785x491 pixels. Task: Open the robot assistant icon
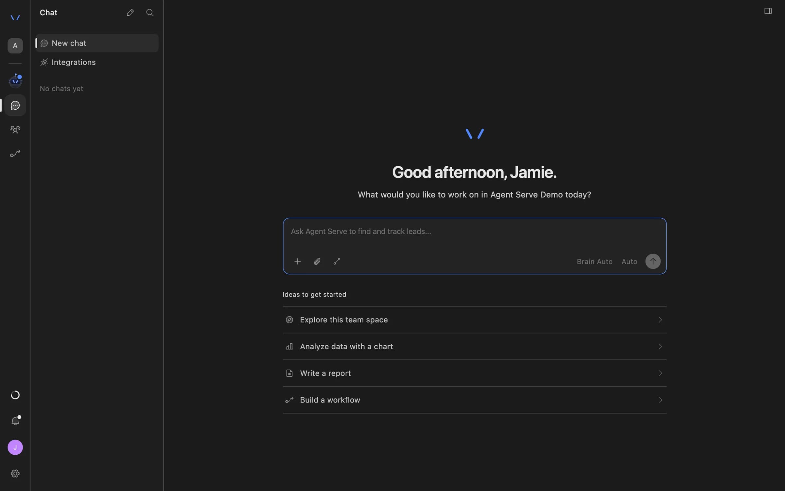tap(15, 81)
